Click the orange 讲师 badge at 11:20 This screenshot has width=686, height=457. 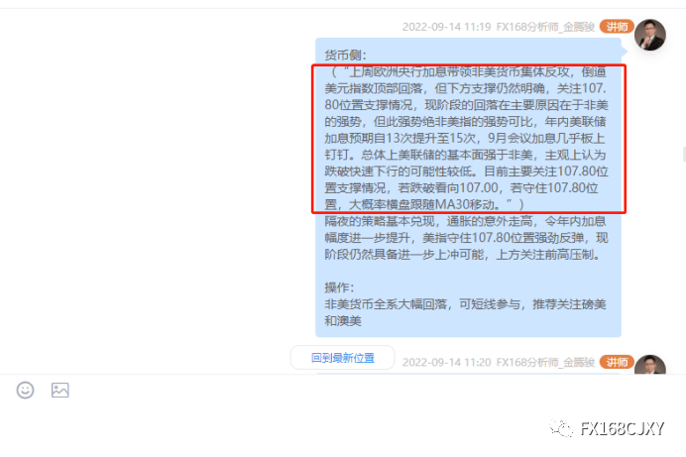(617, 362)
